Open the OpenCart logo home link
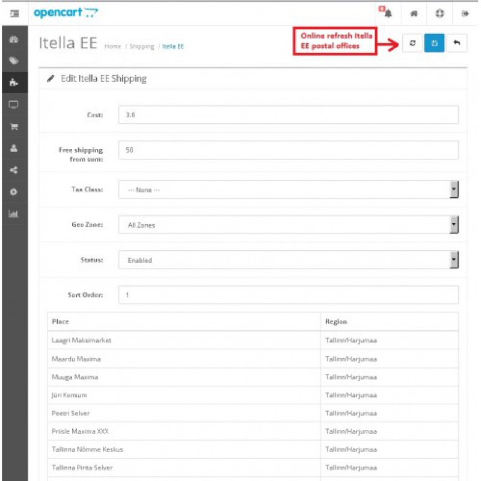Viewport: 481px width, 481px height. click(66, 13)
